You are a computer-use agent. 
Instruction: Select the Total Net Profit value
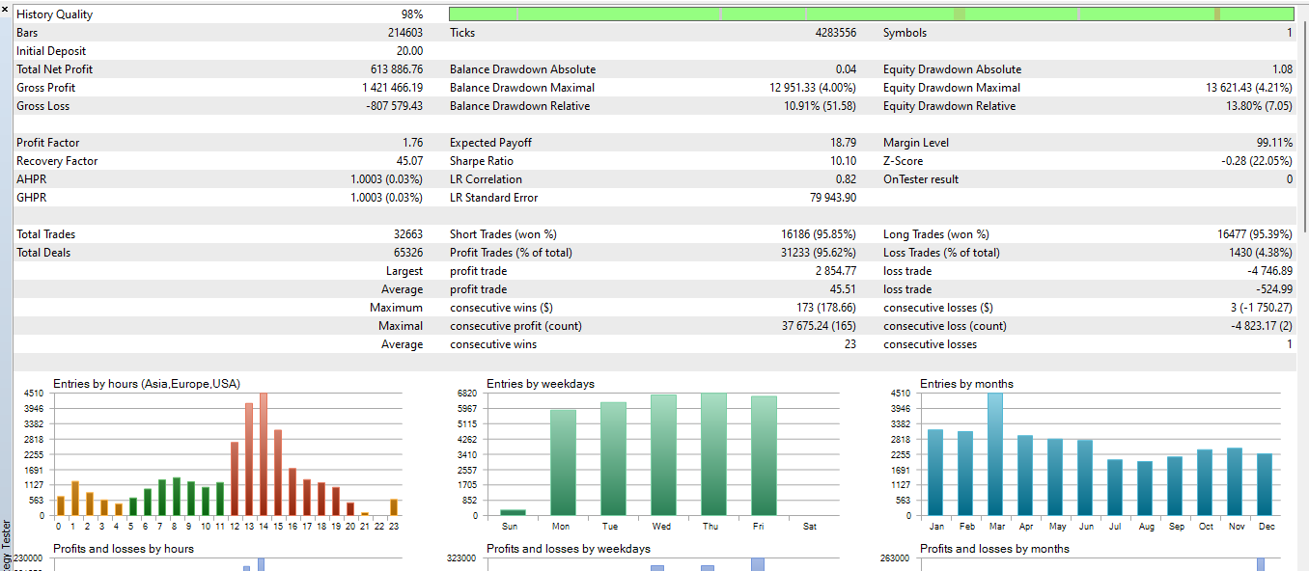pos(399,68)
